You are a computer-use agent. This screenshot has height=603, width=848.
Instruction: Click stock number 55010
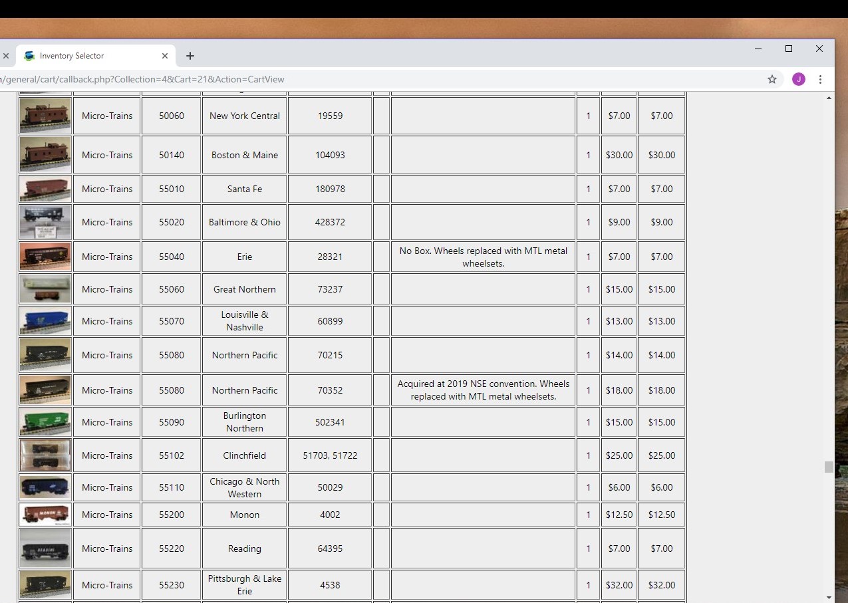(172, 189)
